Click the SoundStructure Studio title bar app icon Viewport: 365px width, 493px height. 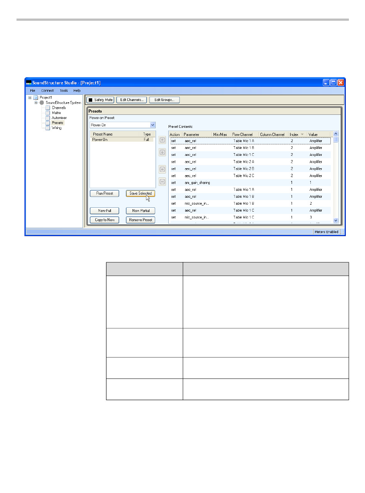28,83
